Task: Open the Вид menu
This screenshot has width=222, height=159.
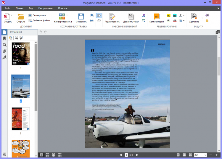Action: (x=31, y=8)
